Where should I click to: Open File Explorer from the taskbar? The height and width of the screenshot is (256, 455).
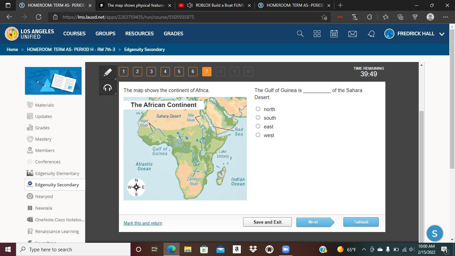(188, 249)
